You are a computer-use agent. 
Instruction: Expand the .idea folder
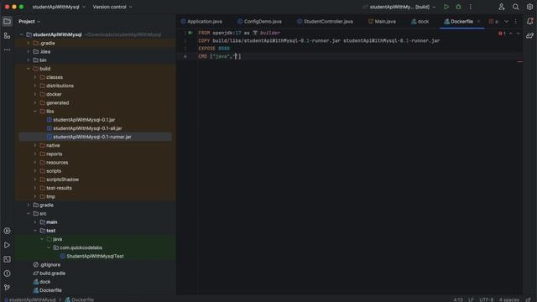pyautogui.click(x=29, y=52)
